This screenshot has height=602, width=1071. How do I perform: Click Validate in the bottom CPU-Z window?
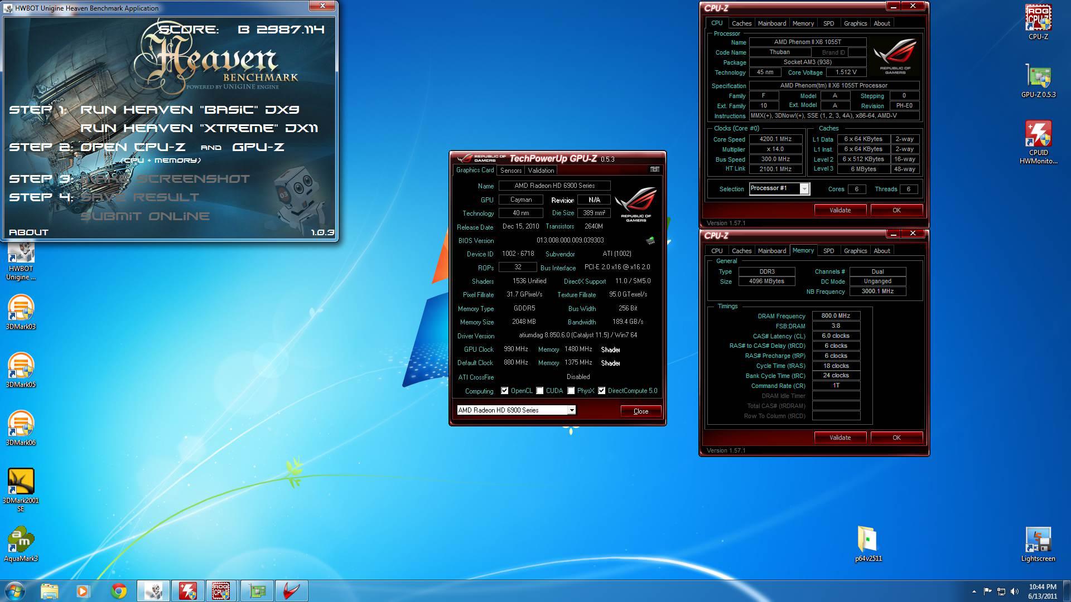pos(840,438)
